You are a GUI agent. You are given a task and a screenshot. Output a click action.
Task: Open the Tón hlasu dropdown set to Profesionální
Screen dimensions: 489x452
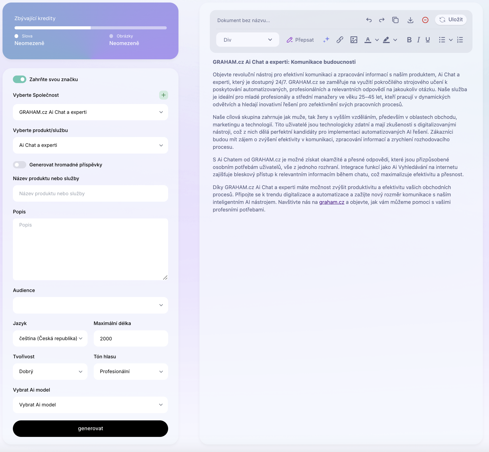pos(131,371)
